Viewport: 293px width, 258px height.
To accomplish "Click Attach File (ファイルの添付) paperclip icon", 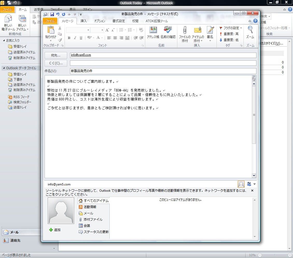I will 185,30.
